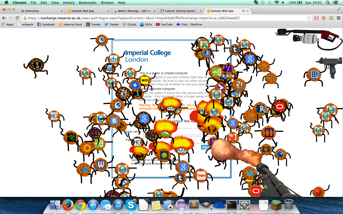Reload the current page
Image resolution: width=343 pixels, height=214 pixels.
coord(17,18)
